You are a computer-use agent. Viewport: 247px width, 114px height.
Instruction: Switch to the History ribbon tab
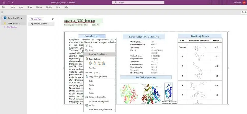click(x=39, y=7)
